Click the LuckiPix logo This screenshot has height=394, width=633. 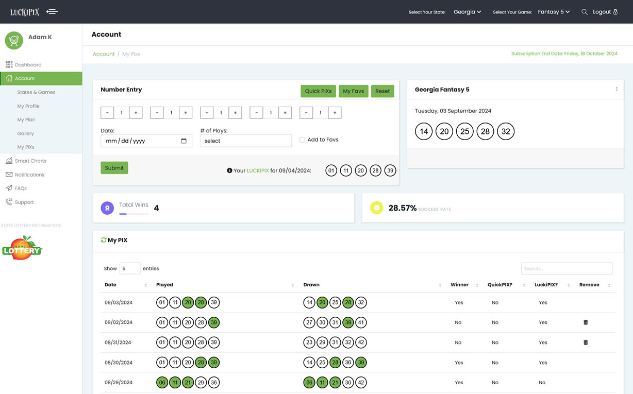point(25,12)
